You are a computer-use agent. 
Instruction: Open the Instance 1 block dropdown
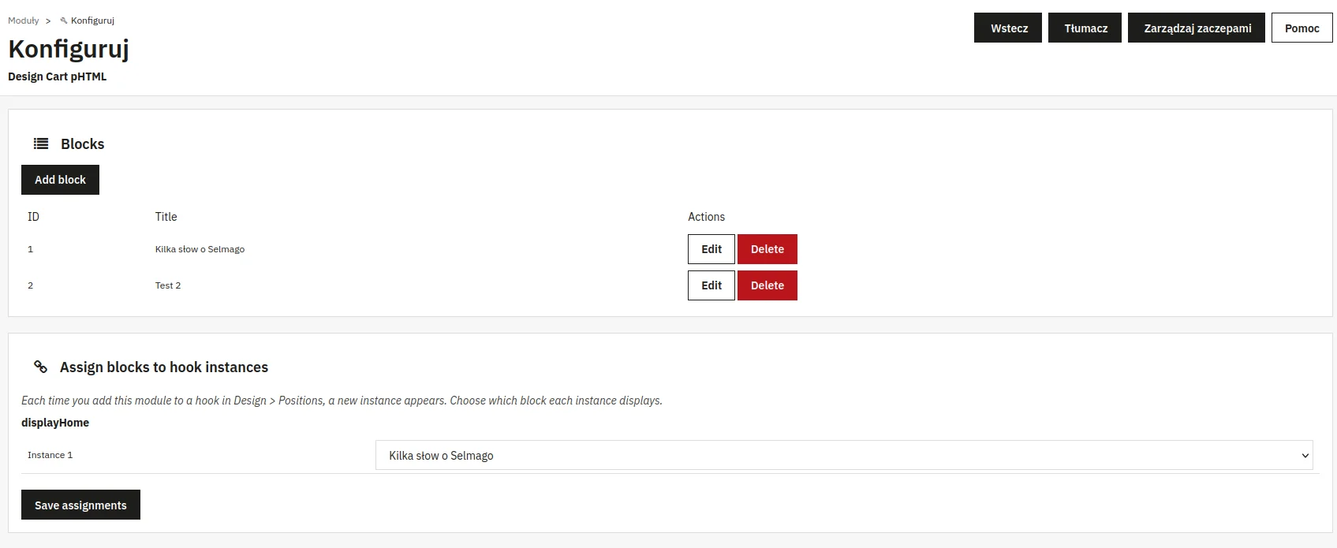point(844,455)
